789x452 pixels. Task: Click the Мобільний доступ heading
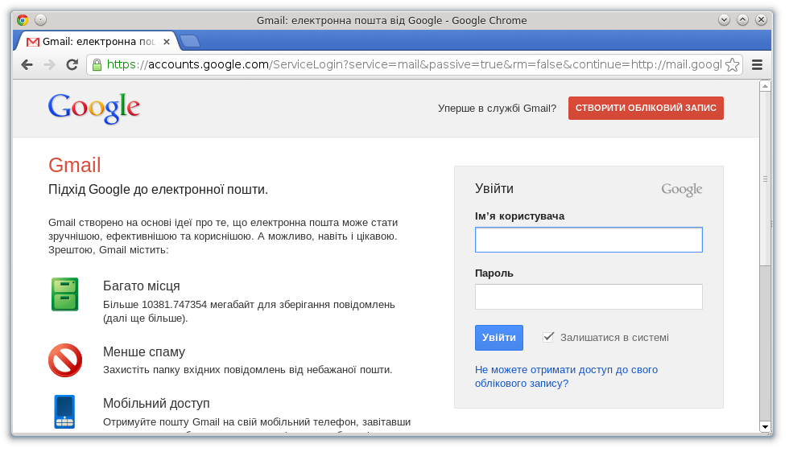(x=156, y=403)
